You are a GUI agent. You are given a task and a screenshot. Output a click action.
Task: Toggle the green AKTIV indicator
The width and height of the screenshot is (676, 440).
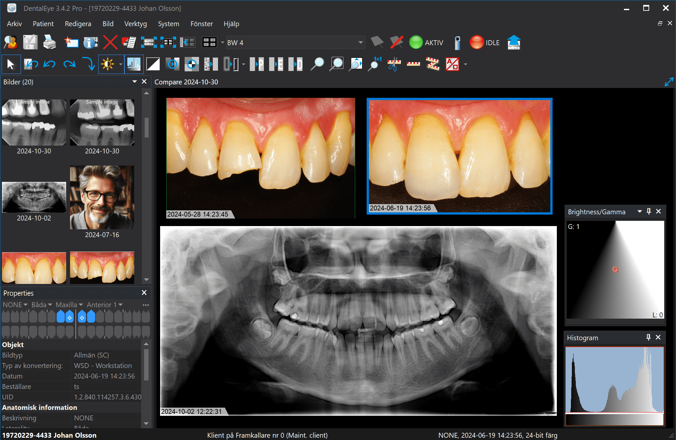pyautogui.click(x=416, y=43)
